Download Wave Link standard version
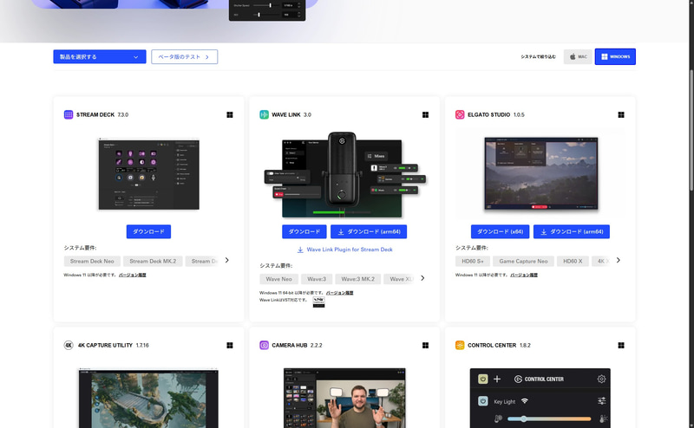This screenshot has width=694, height=428. pos(304,231)
